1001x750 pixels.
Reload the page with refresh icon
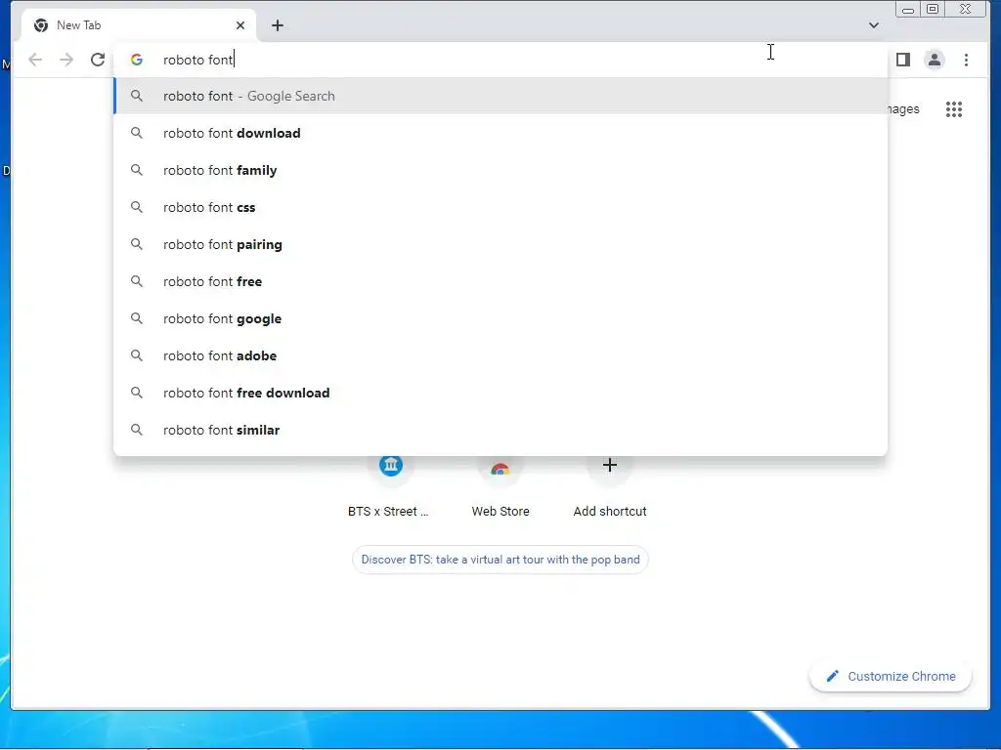click(x=98, y=60)
